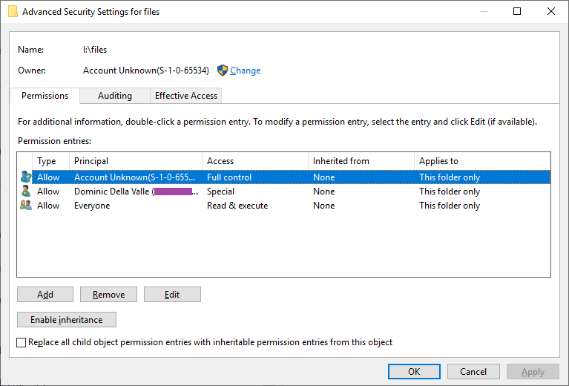Confirm the dialog with OK
569x386 pixels.
pos(414,371)
